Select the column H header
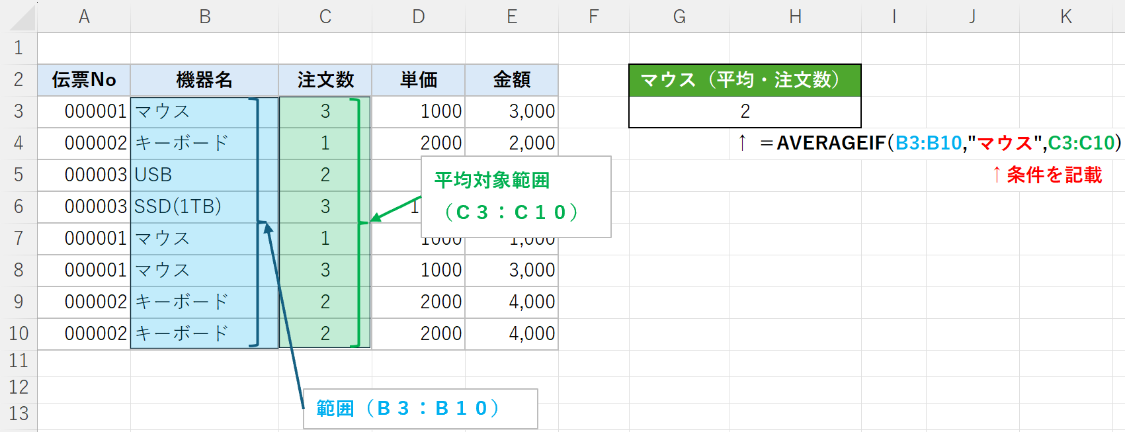This screenshot has width=1125, height=432. (x=795, y=17)
